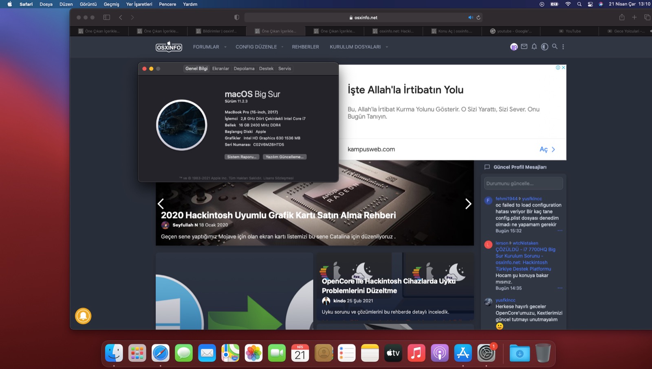Open wtcNistaken's profile link

click(x=526, y=243)
